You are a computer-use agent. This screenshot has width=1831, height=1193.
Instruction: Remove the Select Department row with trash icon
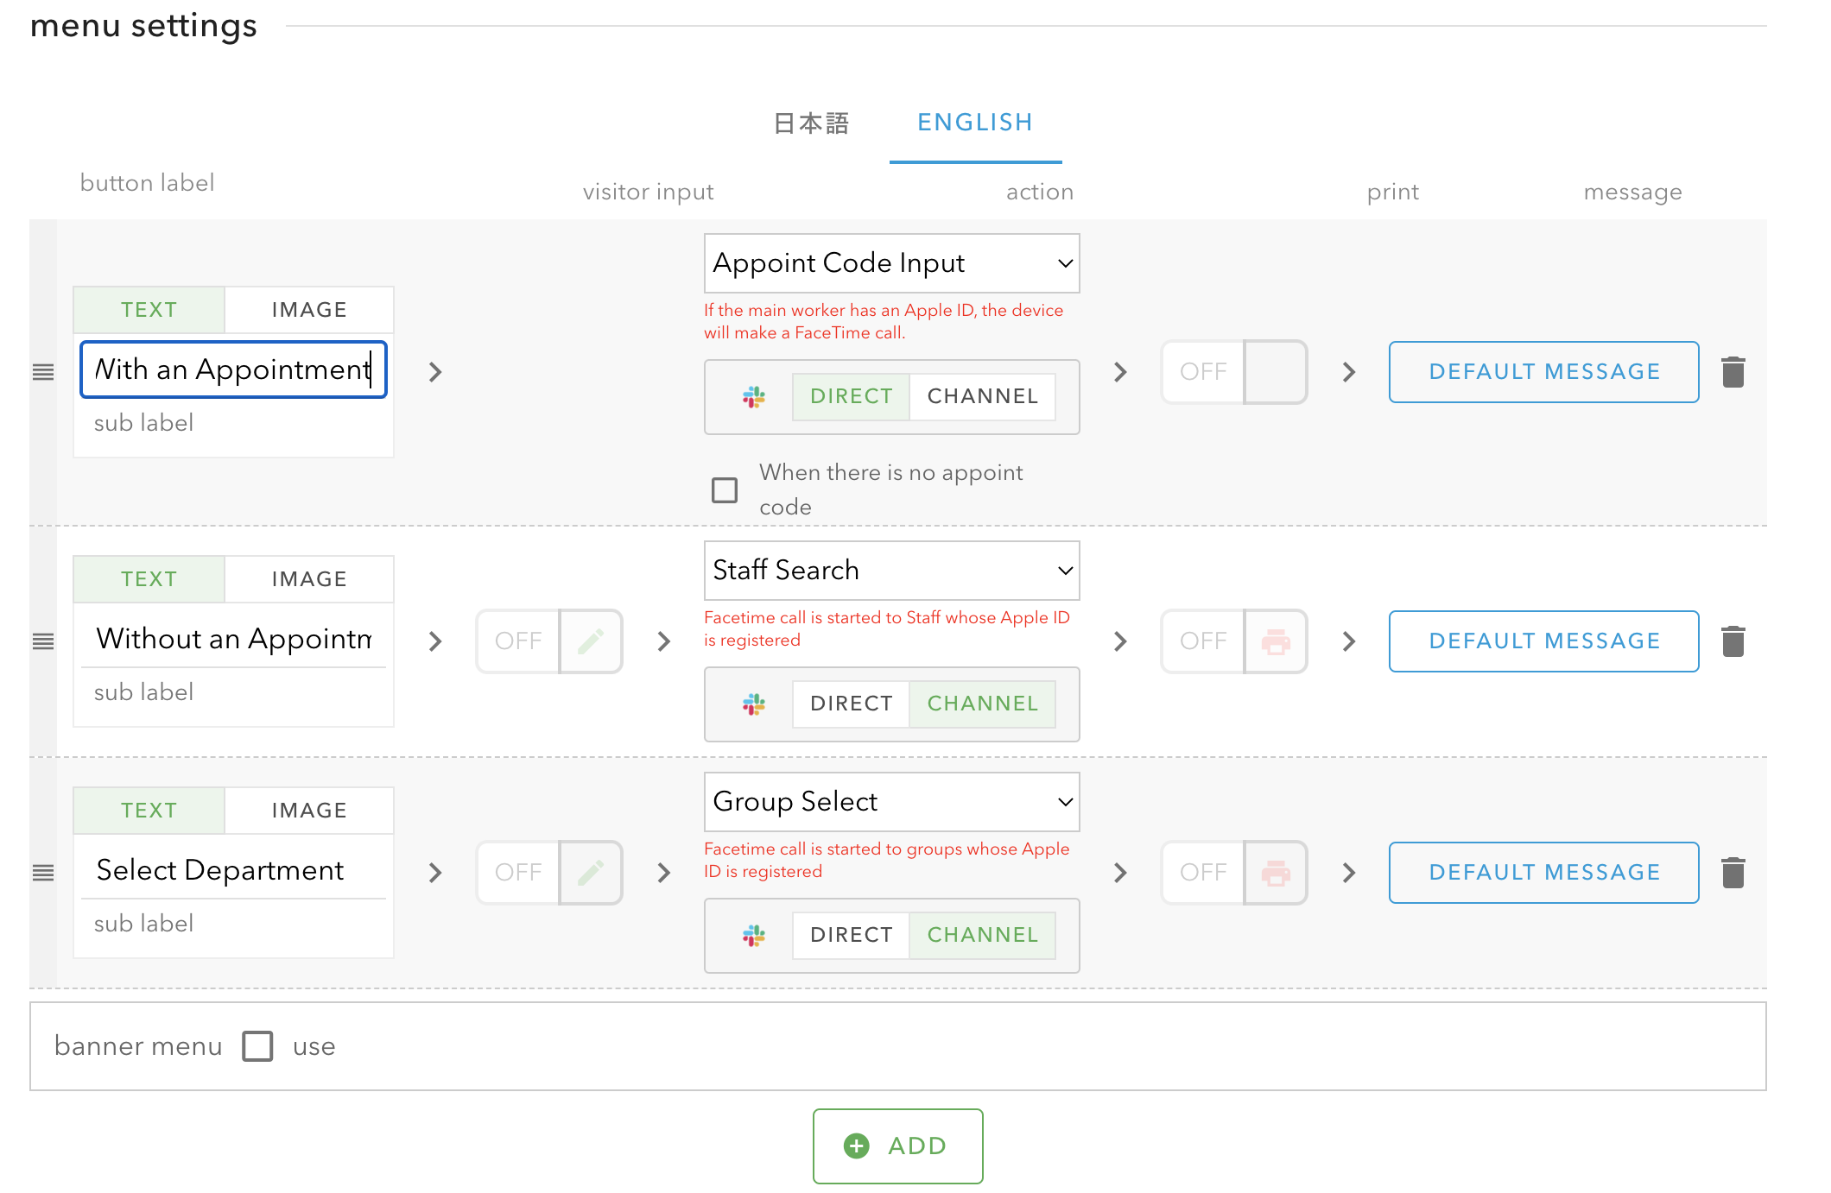point(1733,873)
